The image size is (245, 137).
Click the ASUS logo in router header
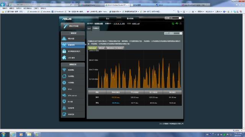tap(67, 19)
